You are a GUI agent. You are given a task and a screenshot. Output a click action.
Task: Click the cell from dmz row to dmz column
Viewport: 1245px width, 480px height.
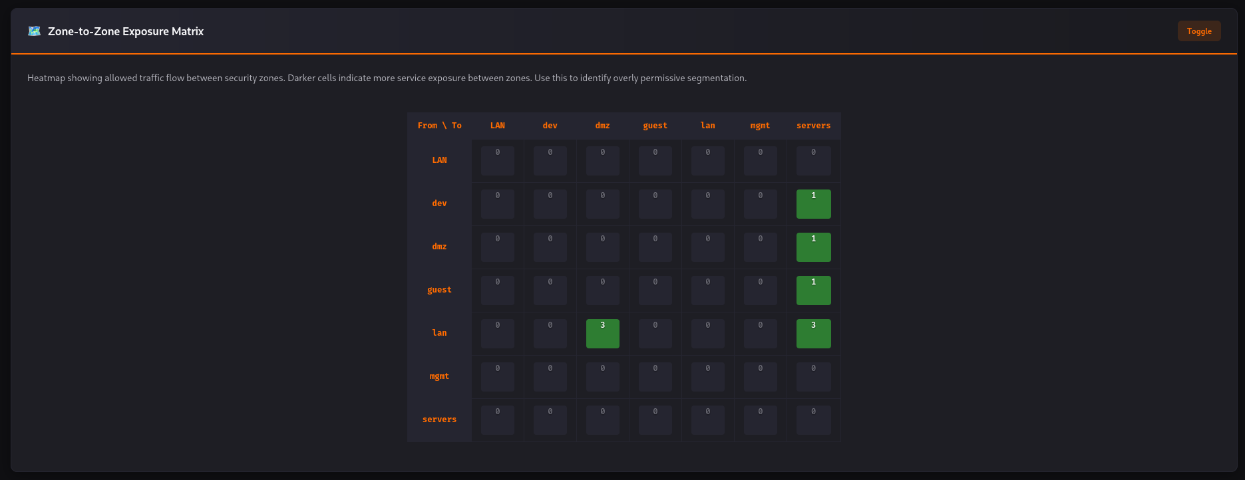(x=603, y=247)
